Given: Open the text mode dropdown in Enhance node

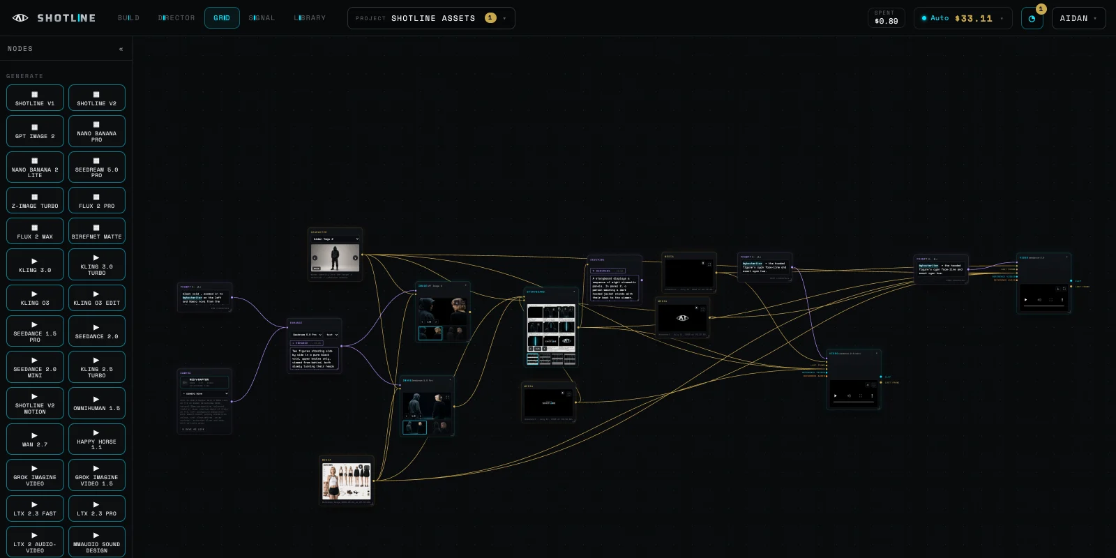Looking at the screenshot, I should (331, 335).
